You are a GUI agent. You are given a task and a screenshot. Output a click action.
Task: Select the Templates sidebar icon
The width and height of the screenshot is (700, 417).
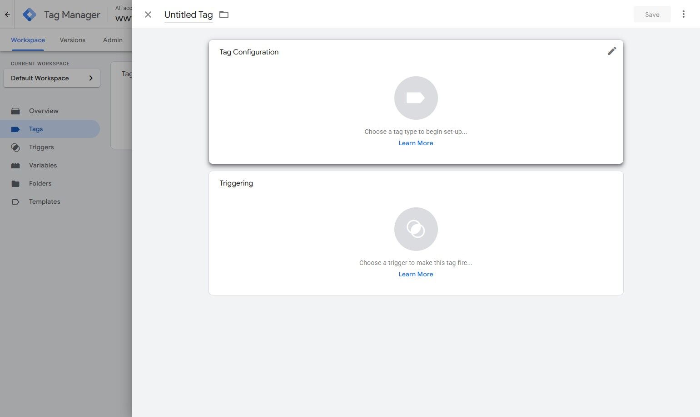click(x=15, y=201)
